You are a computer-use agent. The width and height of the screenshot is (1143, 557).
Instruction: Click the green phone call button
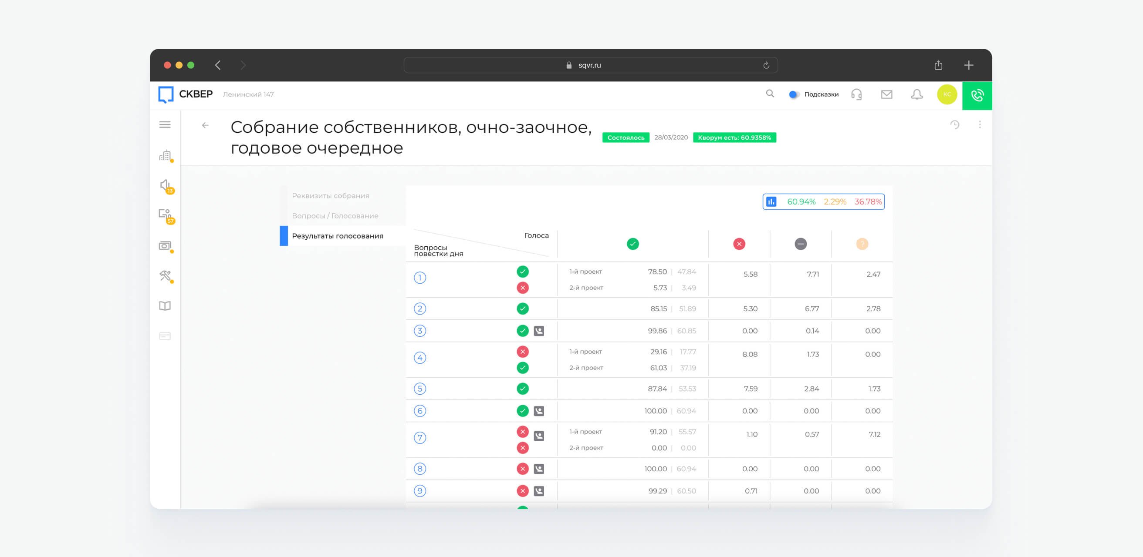(977, 95)
